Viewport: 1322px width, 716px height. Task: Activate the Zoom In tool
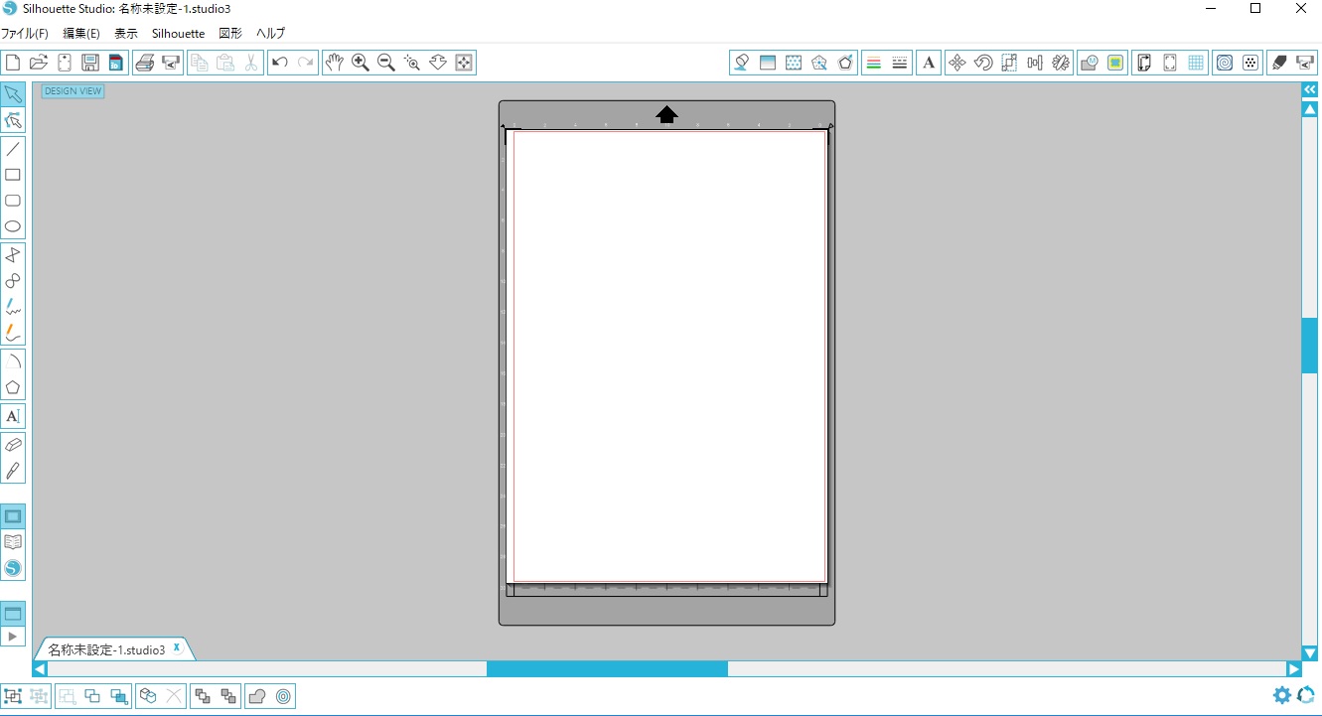[360, 62]
